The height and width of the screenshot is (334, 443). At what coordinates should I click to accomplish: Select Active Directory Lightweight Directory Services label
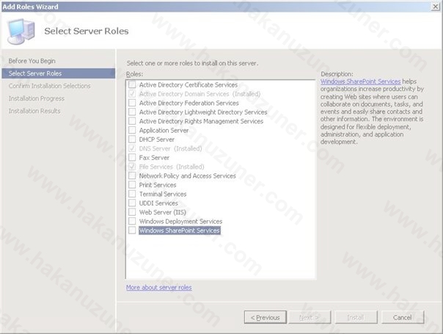pos(203,112)
